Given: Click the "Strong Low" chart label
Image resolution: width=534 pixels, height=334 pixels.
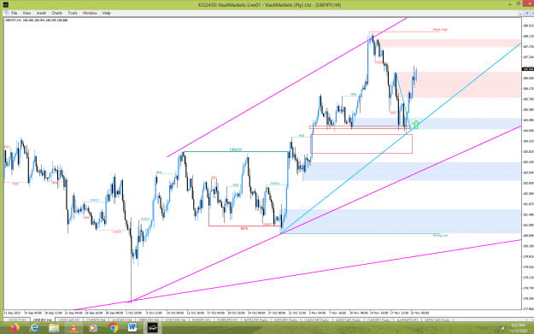Looking at the screenshot, I should click(440, 235).
